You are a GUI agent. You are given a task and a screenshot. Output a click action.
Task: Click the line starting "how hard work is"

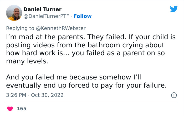(x=85, y=53)
